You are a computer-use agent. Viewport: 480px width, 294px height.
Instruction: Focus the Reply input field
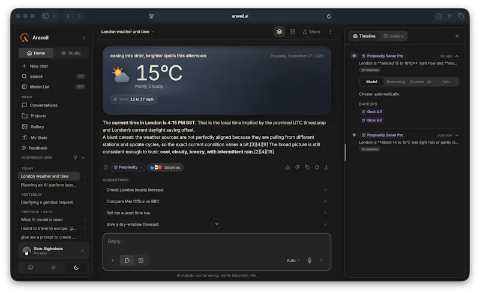click(x=217, y=241)
